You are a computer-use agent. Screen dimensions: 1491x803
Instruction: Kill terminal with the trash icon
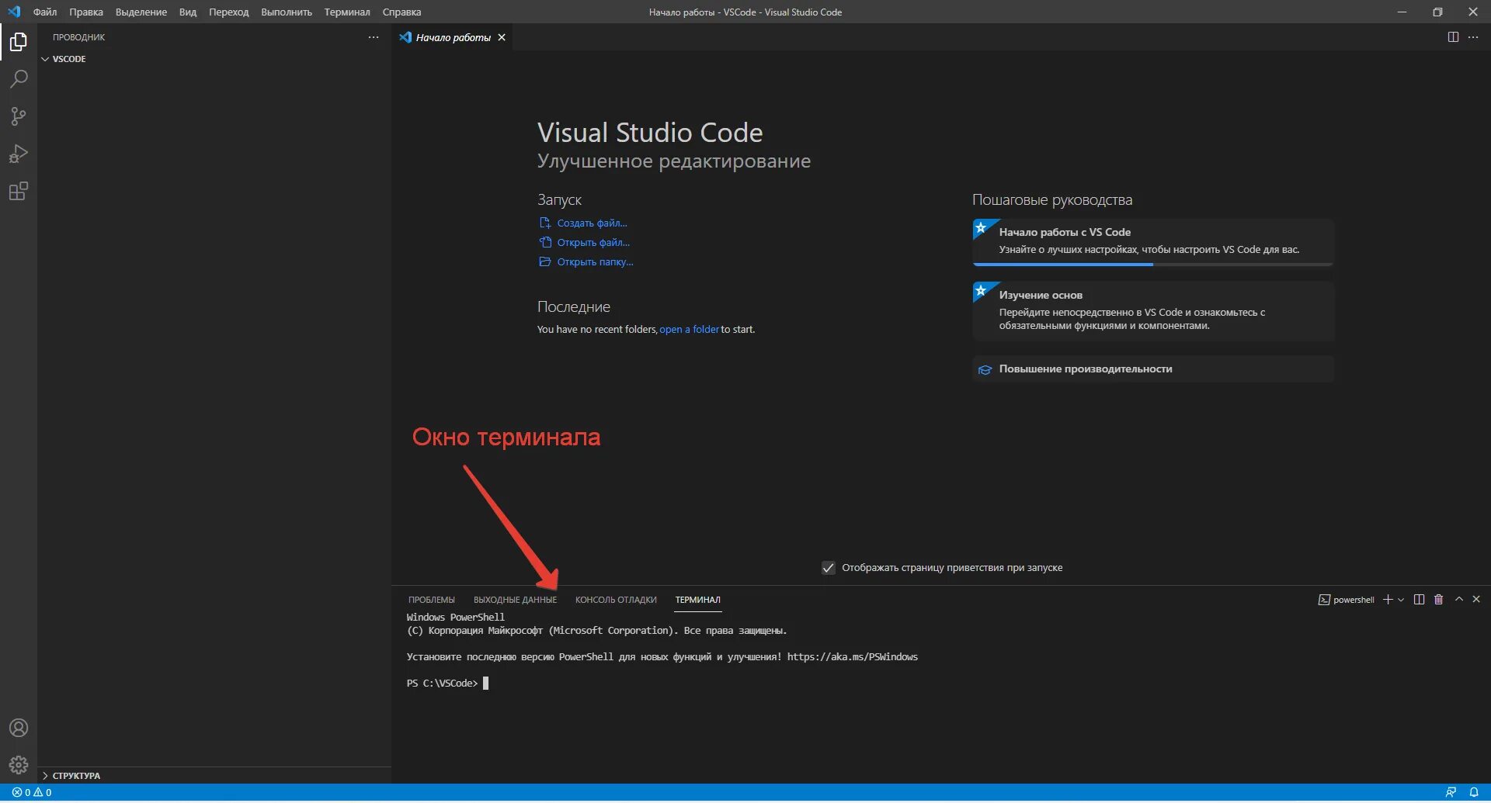point(1438,600)
